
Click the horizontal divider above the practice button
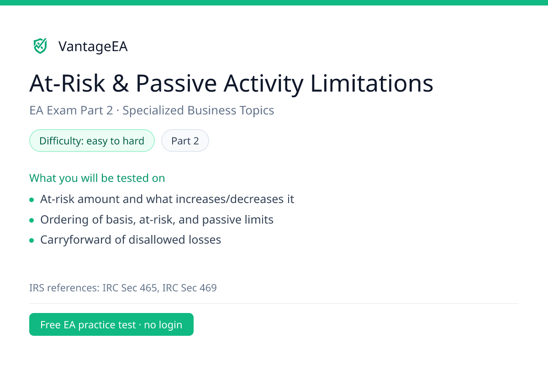click(274, 303)
